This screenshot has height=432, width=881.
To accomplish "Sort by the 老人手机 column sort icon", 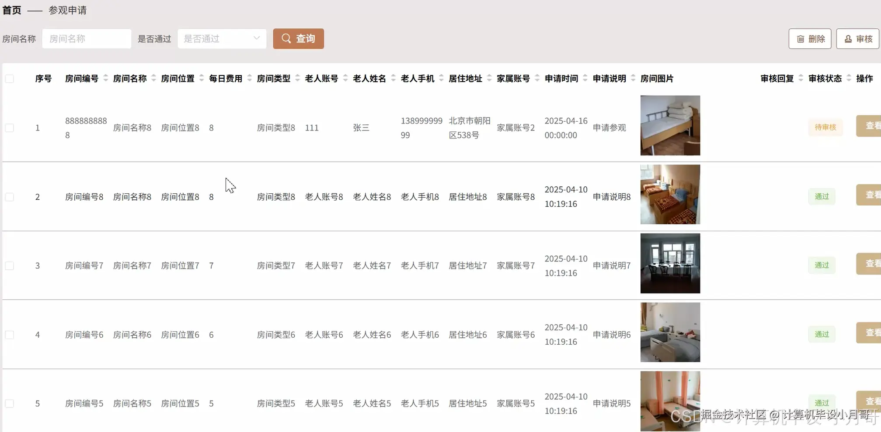I will point(441,78).
